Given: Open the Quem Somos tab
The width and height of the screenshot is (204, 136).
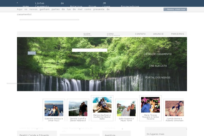Looking at the screenshot, I should [87, 34].
